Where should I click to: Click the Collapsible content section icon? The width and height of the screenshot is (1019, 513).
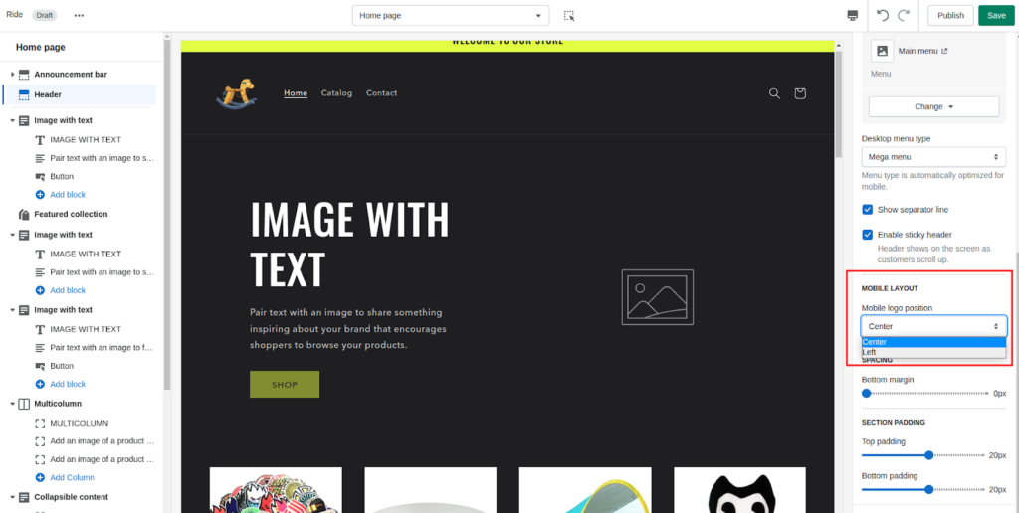[x=24, y=497]
